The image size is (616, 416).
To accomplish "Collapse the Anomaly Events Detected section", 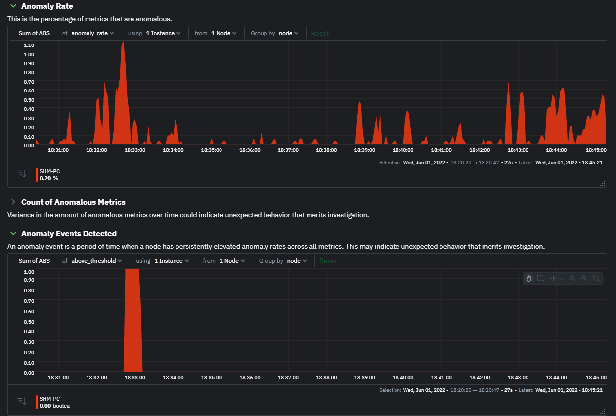I will coord(12,233).
